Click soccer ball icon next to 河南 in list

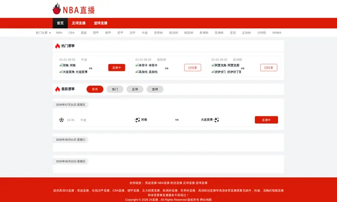(x=137, y=120)
